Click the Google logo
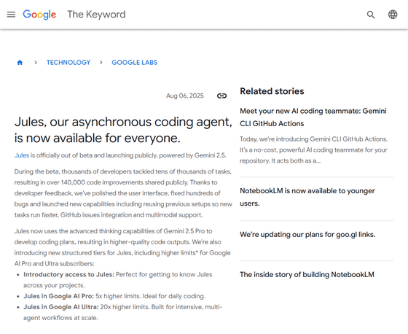 click(x=39, y=15)
